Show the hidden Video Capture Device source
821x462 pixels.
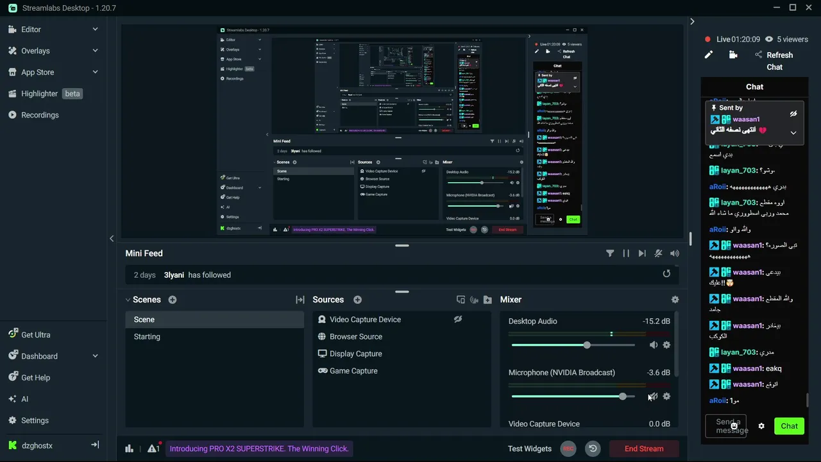(x=458, y=319)
